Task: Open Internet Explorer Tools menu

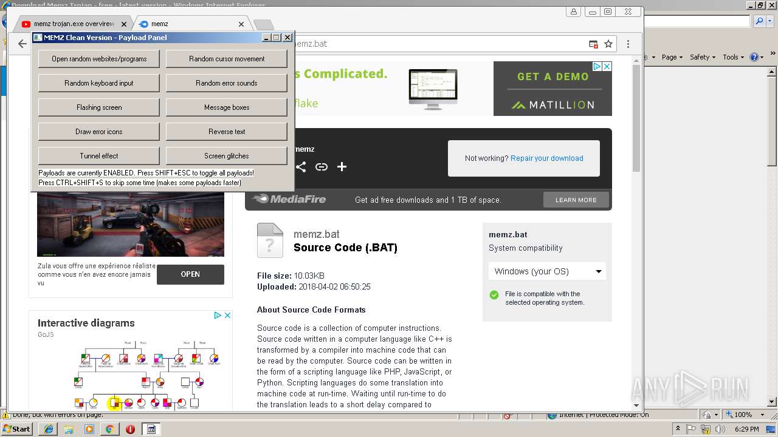Action: click(x=733, y=57)
